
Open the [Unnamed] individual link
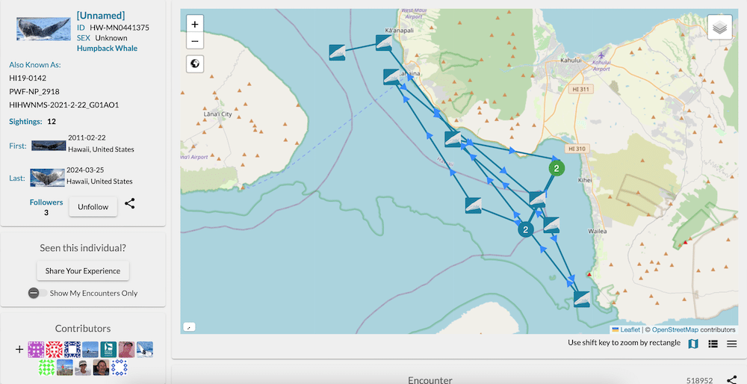point(101,16)
